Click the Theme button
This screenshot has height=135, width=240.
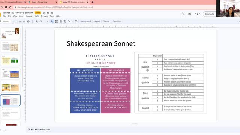(x=106, y=21)
